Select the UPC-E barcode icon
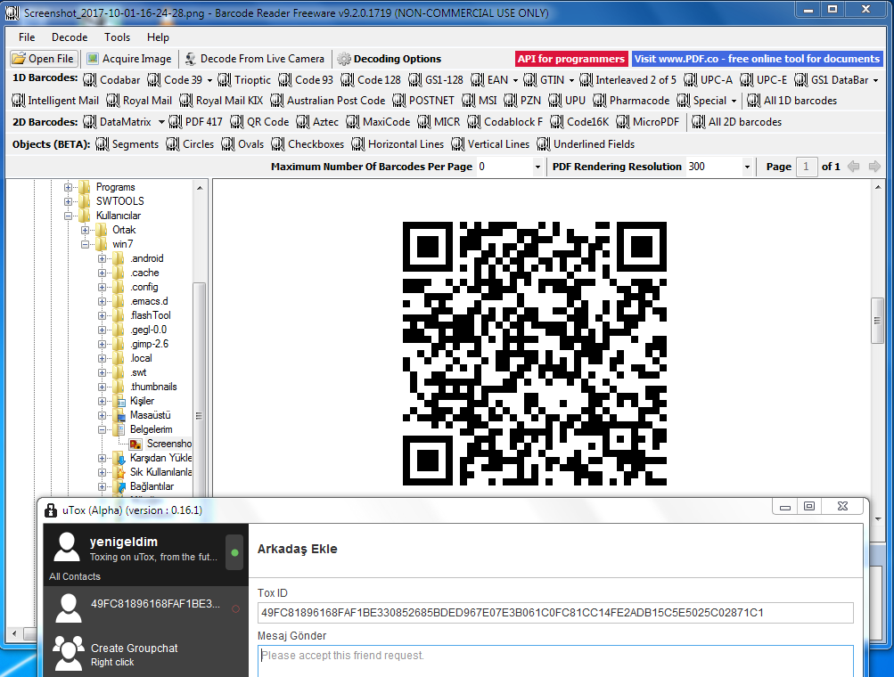The width and height of the screenshot is (894, 677). 747,80
